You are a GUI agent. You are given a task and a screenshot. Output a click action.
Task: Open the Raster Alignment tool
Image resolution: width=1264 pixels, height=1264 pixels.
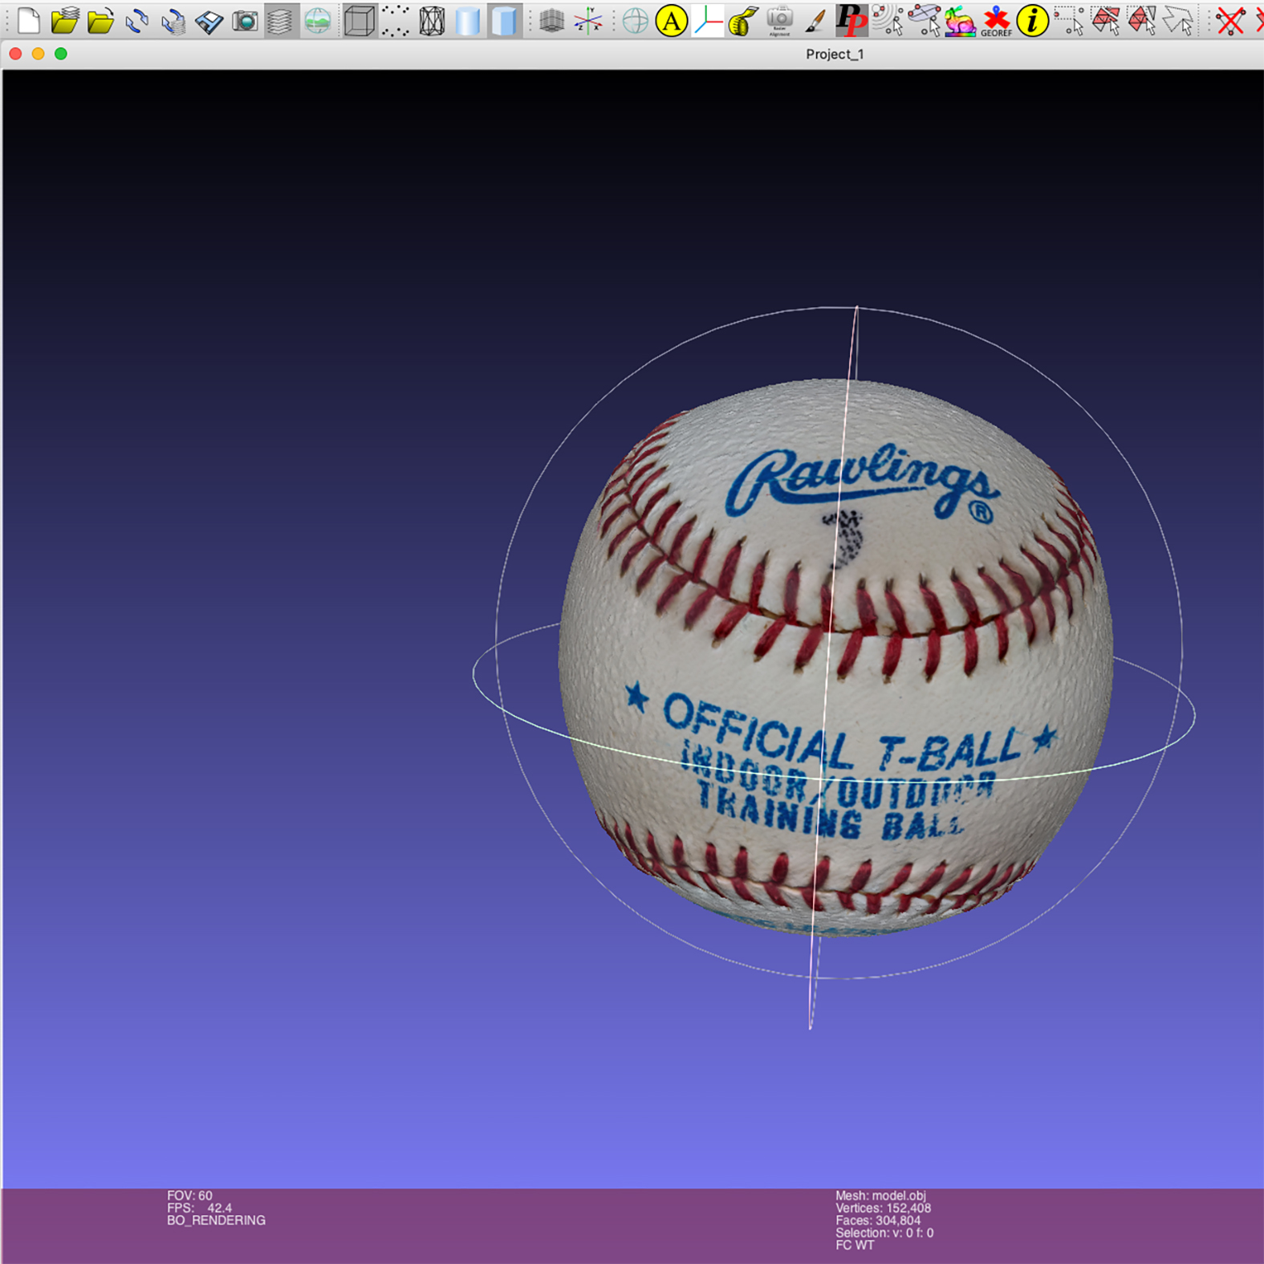[x=780, y=21]
